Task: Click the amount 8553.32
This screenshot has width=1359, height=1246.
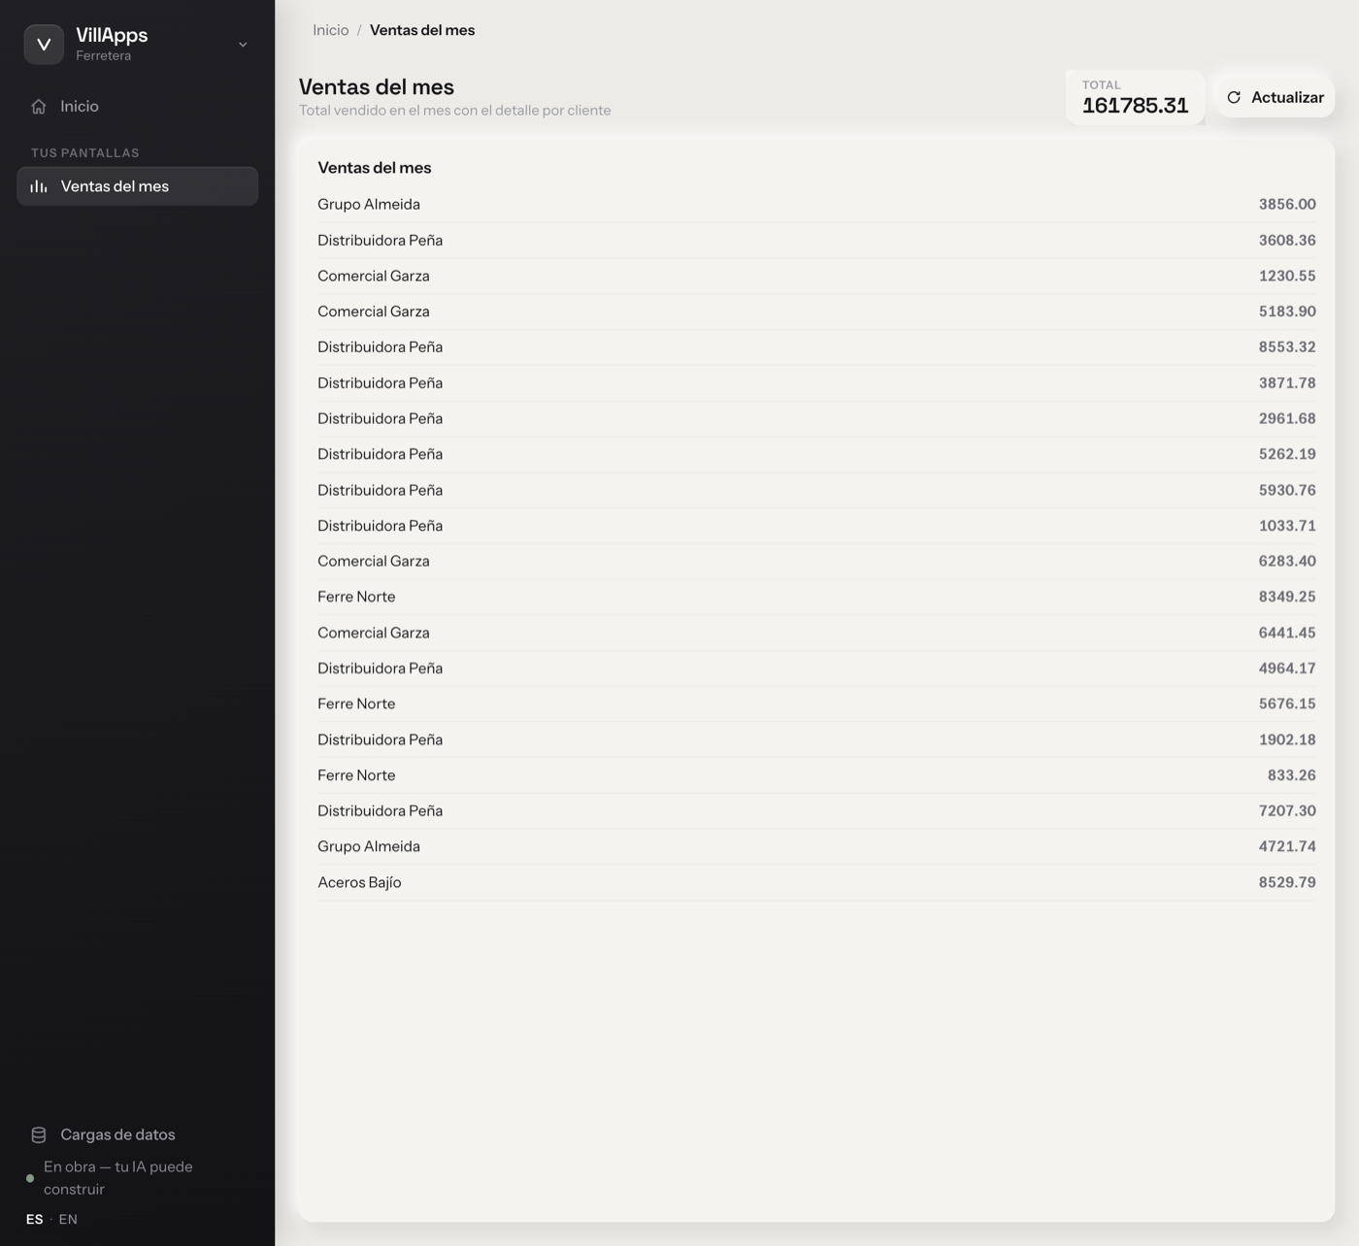Action: tap(1287, 347)
